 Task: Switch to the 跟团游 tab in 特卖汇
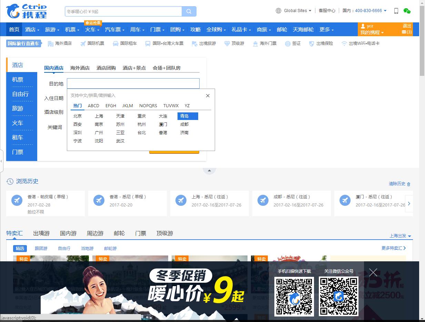pos(41,248)
